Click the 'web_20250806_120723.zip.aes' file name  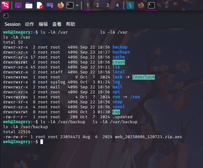click(149, 137)
